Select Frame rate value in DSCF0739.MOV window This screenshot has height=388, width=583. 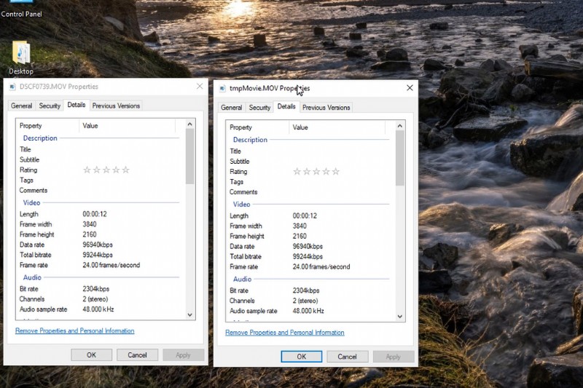pos(111,265)
